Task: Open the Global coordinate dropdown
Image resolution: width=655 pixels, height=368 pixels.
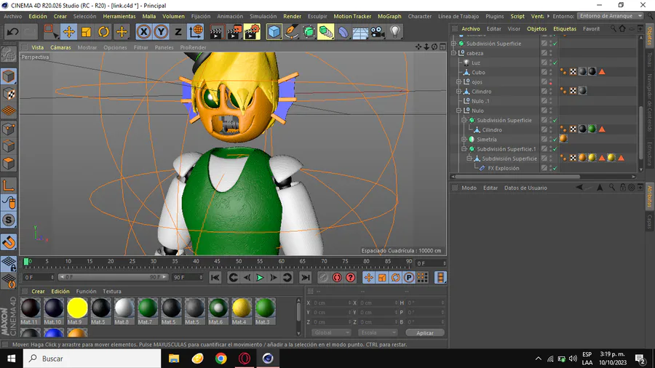Action: 331,332
